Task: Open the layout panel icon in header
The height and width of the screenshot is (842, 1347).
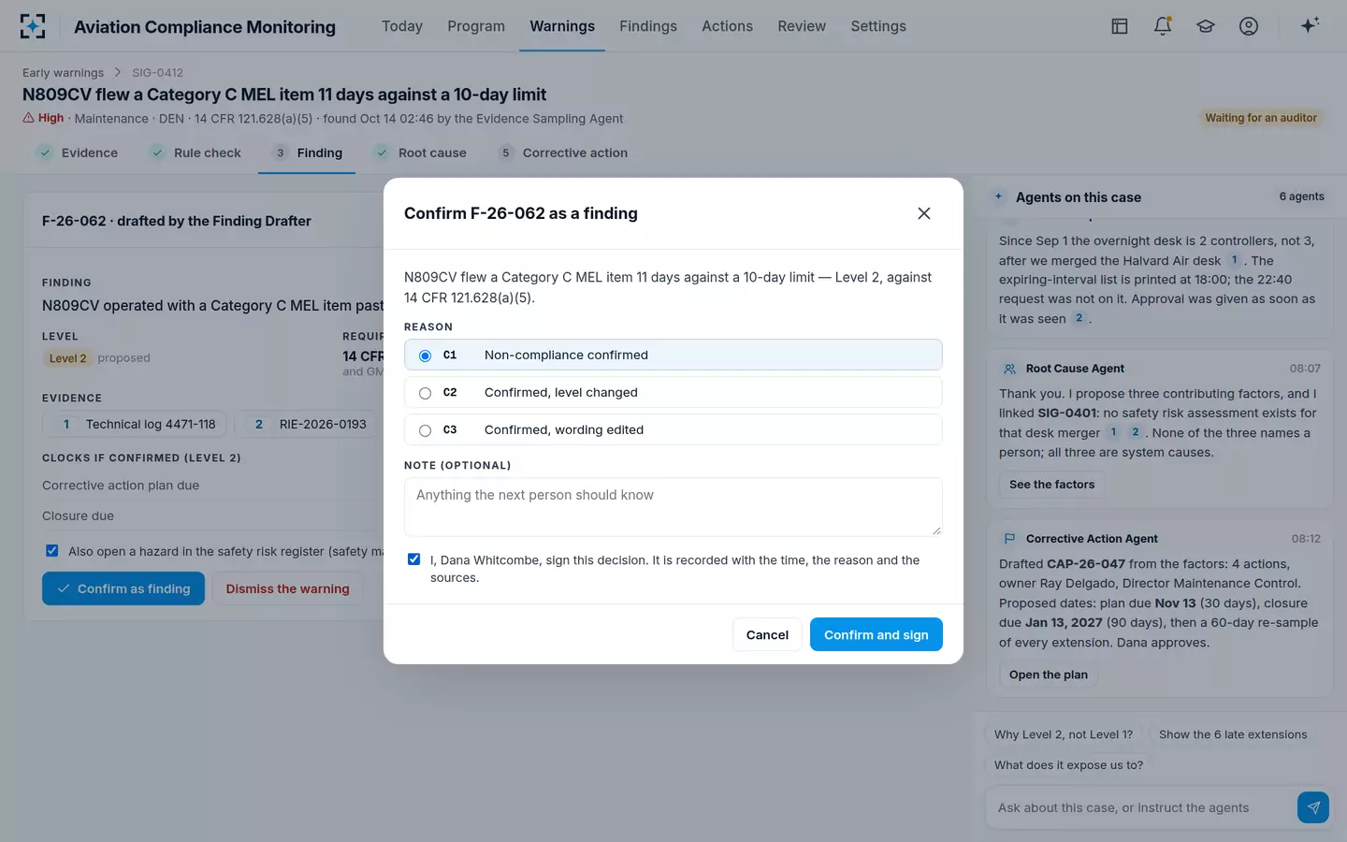Action: coord(1120,26)
